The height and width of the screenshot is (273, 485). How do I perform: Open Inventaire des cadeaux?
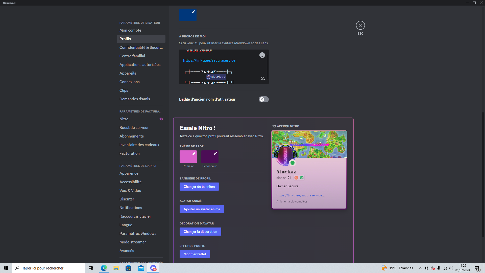(141, 145)
